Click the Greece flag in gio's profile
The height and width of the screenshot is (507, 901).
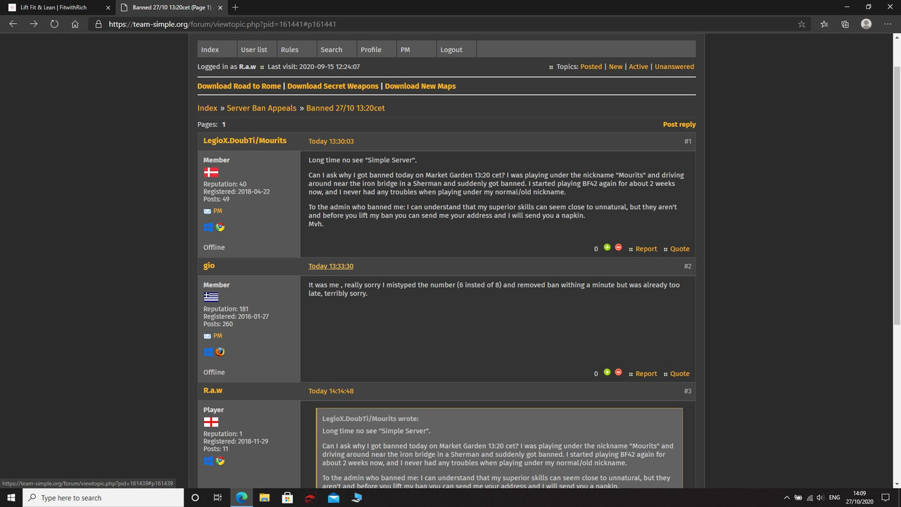[210, 296]
